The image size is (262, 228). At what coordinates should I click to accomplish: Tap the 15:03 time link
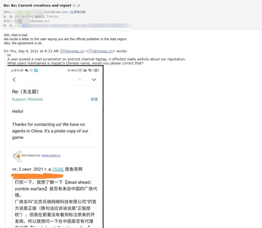57,169
